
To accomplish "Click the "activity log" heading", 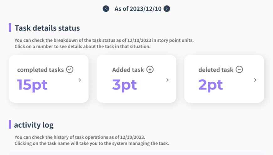I will (34, 125).
